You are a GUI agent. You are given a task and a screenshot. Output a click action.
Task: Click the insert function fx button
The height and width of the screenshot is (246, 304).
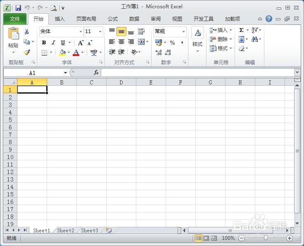(96, 72)
